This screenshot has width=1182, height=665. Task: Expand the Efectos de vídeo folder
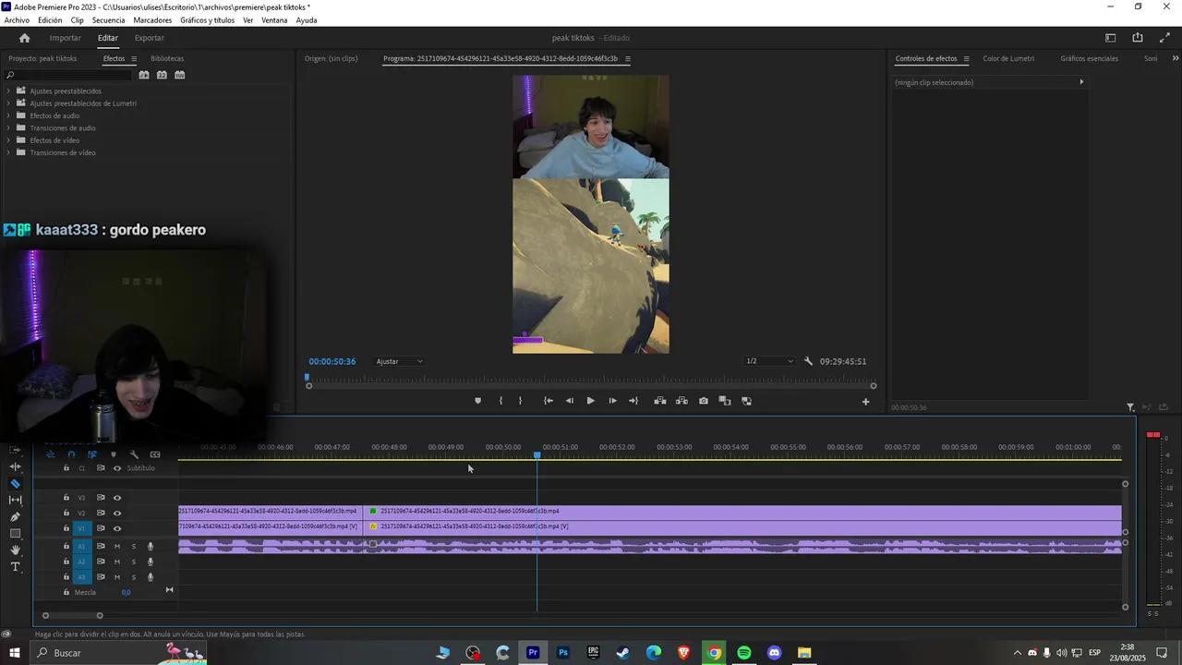click(8, 140)
